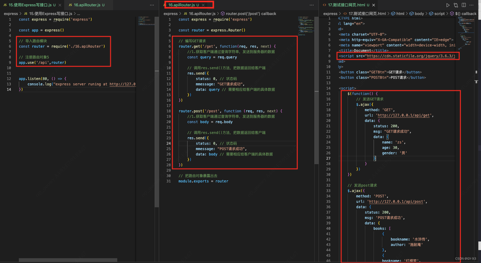Open changes compare icon in right editor
481x263 pixels.
point(456,5)
